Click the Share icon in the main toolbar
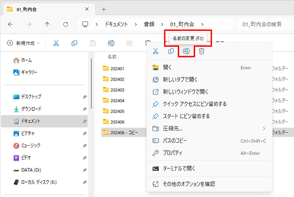This screenshot has width=294, height=197. pyautogui.click(x=129, y=43)
